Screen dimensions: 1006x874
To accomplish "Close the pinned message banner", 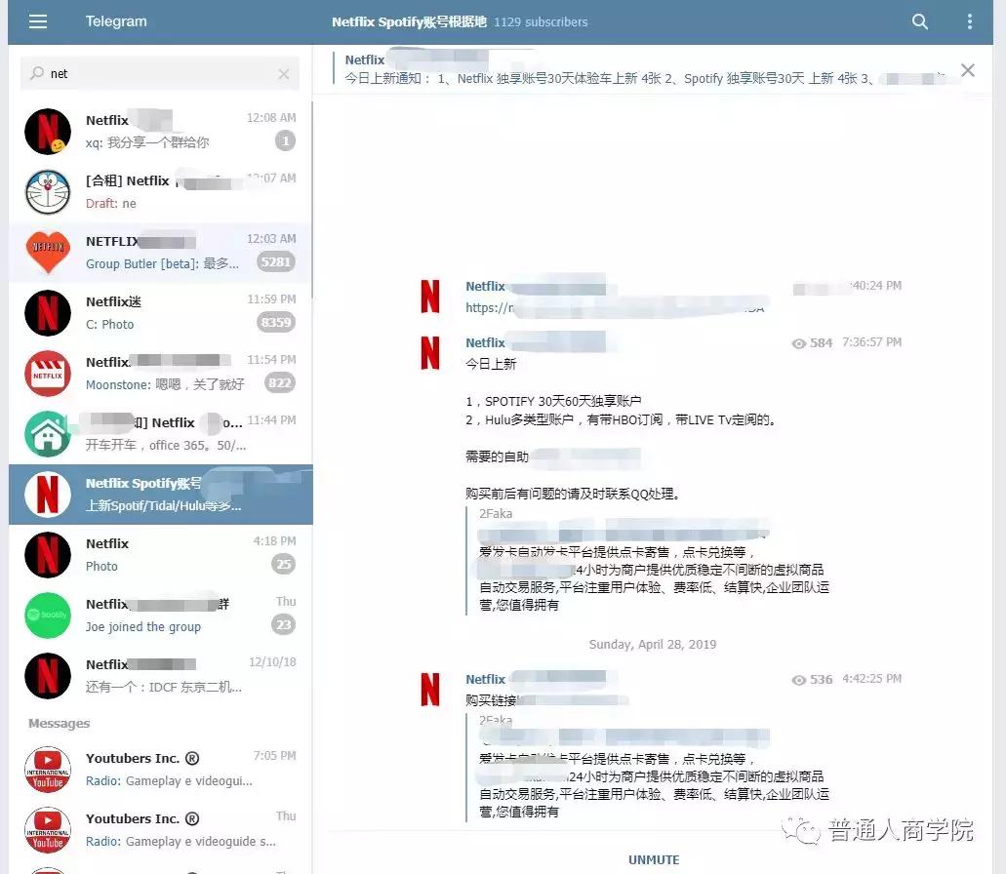I will click(967, 70).
